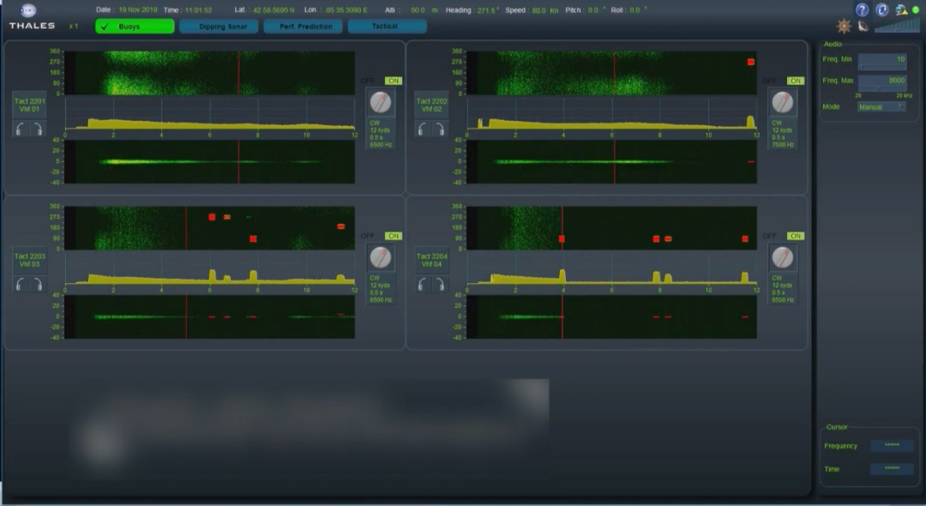Open the network connection status icon
This screenshot has height=506, width=926.
(902, 10)
